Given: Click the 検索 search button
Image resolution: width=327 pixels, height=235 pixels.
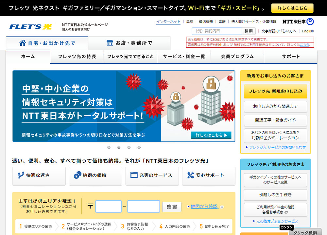Looking at the screenshot, I should (249, 31).
